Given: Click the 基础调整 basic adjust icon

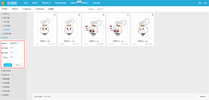Looking at the screenshot, I should (2, 79).
